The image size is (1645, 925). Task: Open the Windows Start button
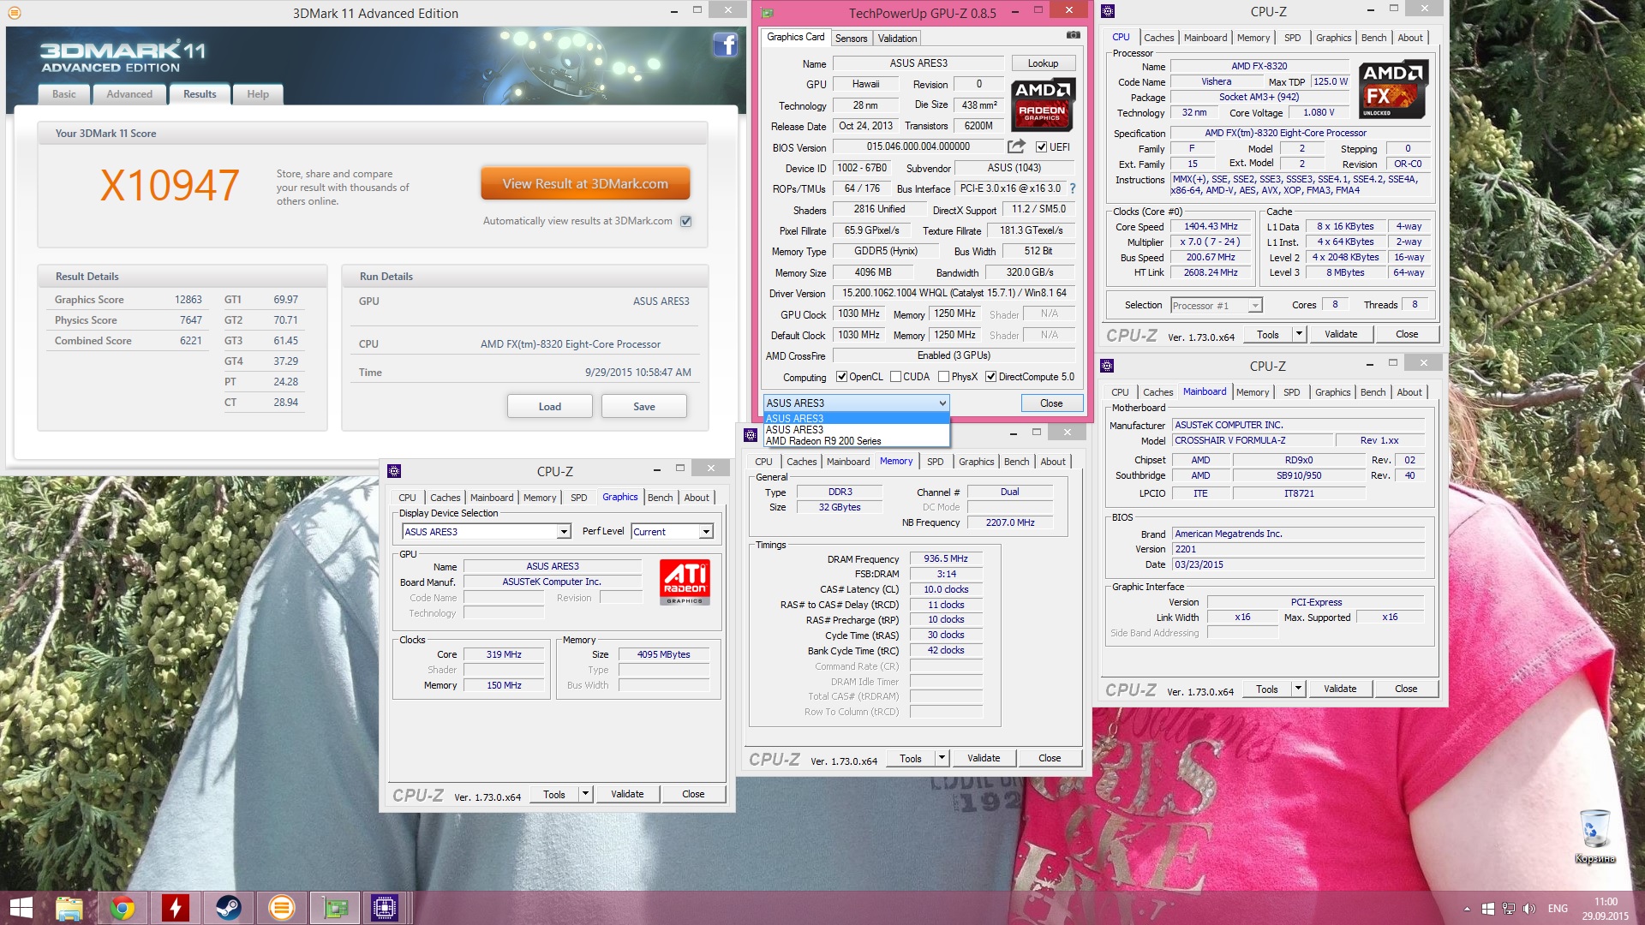21,908
